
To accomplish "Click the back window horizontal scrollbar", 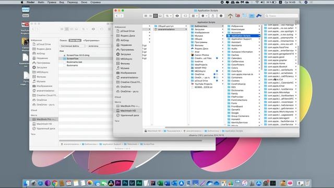I will pos(130,140).
